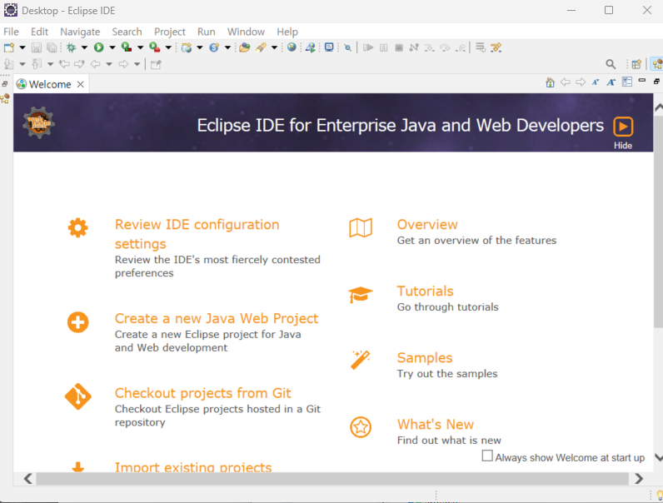Viewport: 663px width, 503px height.
Task: Click the Pin Editor icon
Action: (156, 64)
